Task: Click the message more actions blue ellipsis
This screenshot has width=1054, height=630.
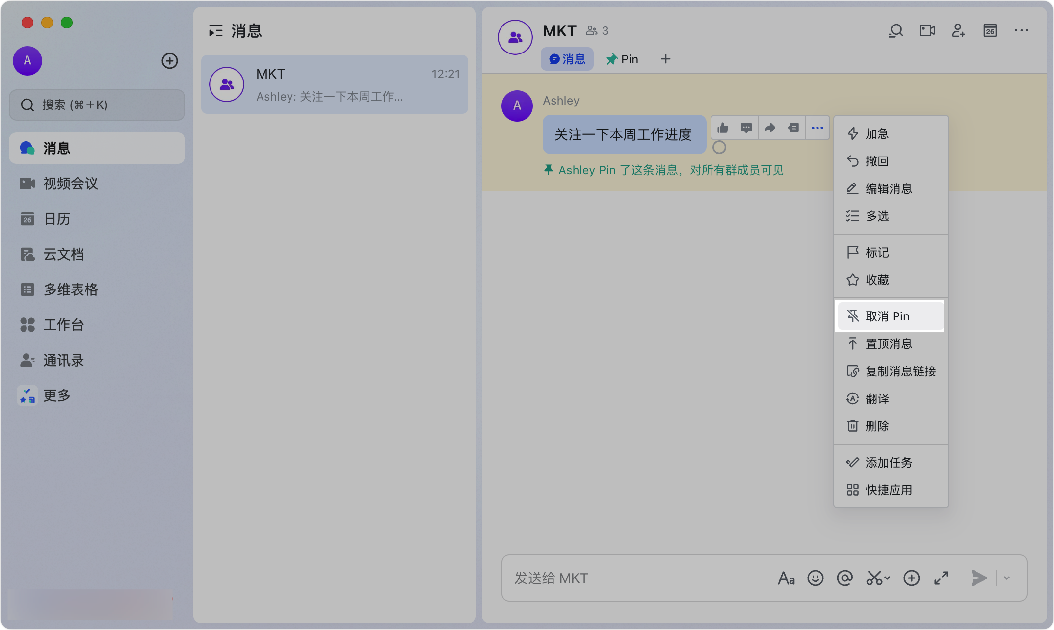Action: (817, 128)
